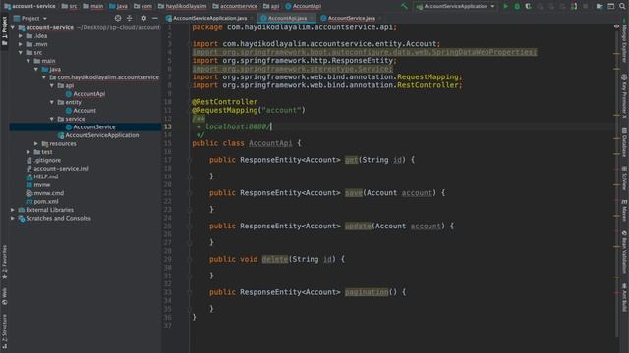The image size is (629, 353).
Task: Click line number 13 in the gutter
Action: pos(168,126)
